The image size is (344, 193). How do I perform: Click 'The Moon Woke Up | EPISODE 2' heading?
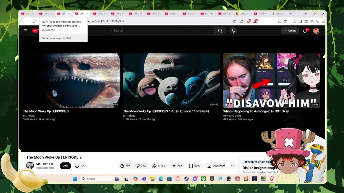click(54, 157)
